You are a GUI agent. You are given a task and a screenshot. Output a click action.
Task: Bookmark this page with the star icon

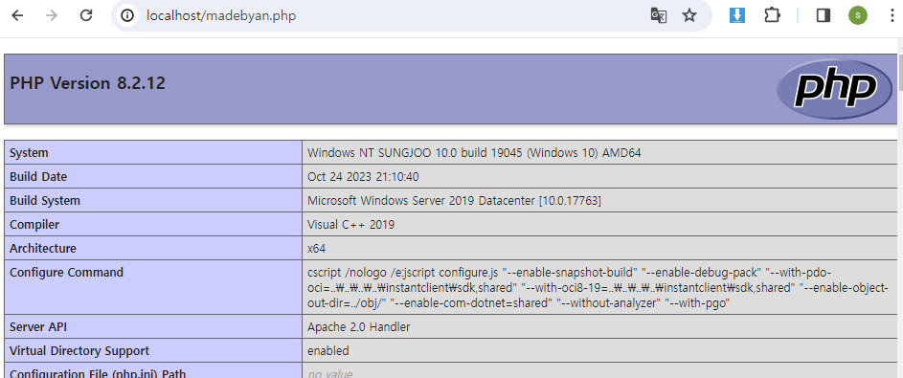tap(689, 15)
